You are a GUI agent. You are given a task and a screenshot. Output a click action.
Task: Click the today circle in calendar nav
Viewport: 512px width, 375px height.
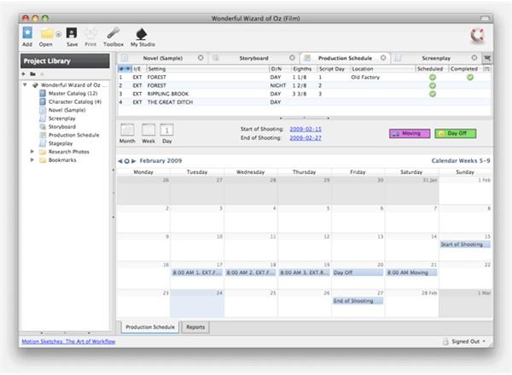126,161
